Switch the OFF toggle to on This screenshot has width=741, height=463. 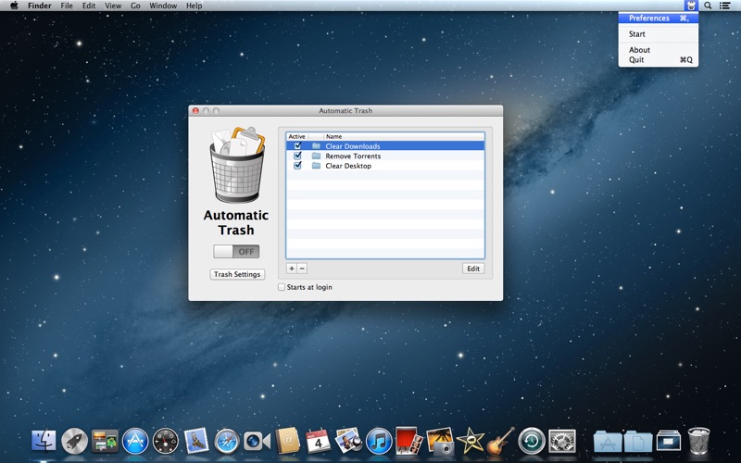236,251
